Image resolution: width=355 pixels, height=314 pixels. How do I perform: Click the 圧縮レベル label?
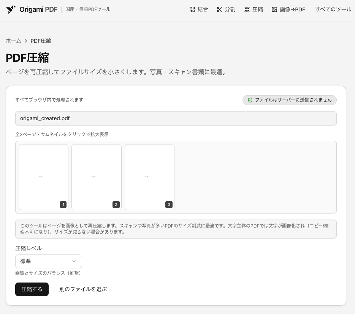click(x=28, y=248)
